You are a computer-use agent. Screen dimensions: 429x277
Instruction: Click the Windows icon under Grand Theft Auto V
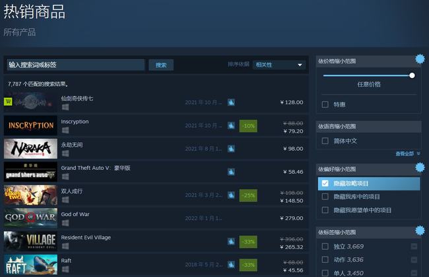click(65, 177)
